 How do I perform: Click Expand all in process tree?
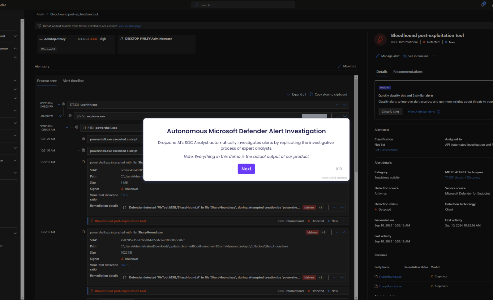point(296,94)
